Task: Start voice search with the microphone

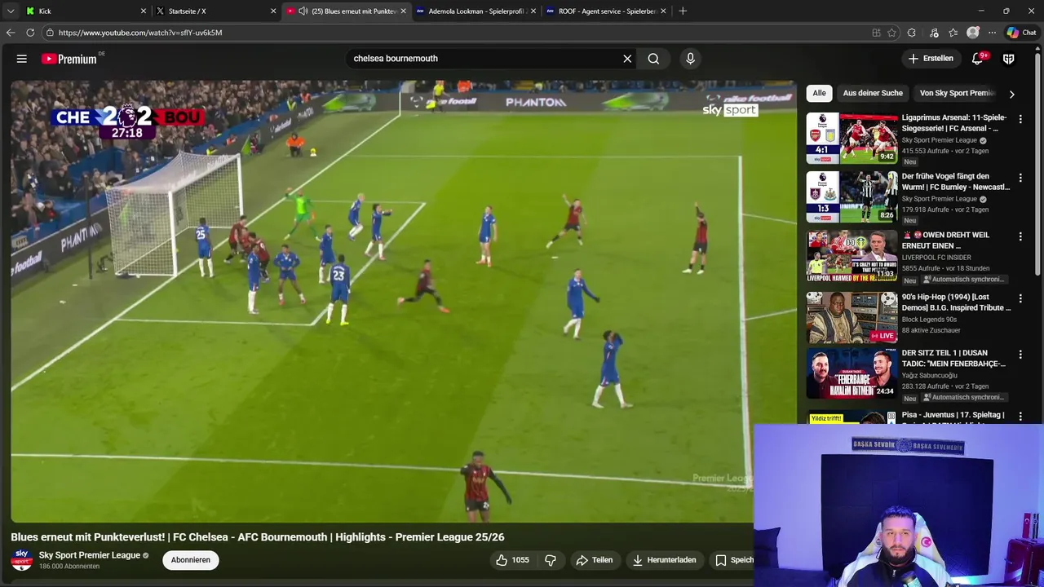Action: click(x=690, y=59)
